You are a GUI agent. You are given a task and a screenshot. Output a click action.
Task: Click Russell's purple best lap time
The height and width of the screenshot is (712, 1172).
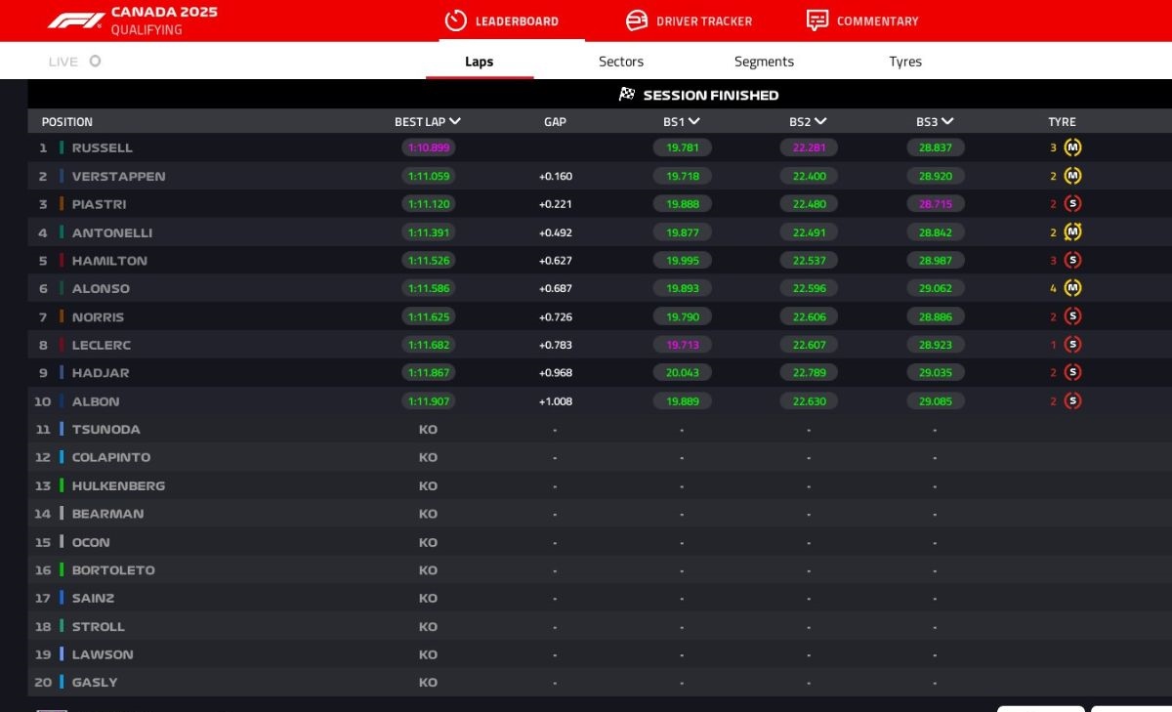428,147
